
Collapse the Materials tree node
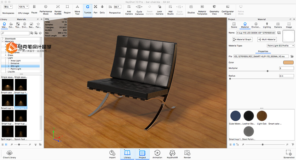(x=3, y=41)
